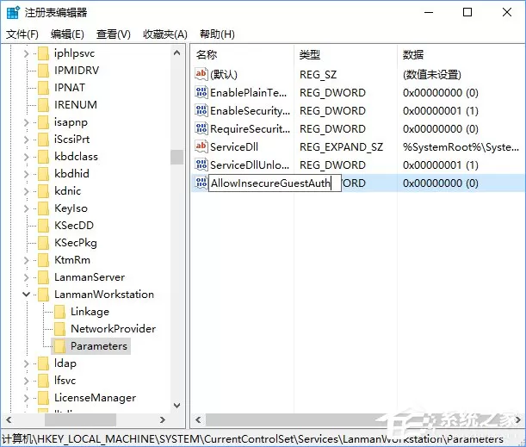Expand the KeyIso tree node

click(26, 208)
